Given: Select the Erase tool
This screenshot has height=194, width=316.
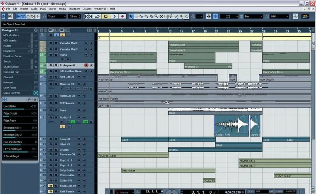Looking at the screenshot, I should coord(151,16).
